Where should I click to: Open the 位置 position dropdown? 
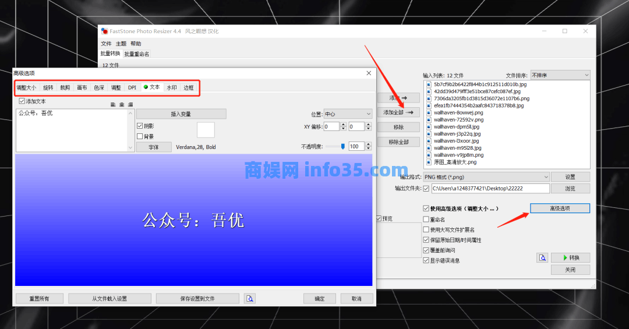coord(348,114)
